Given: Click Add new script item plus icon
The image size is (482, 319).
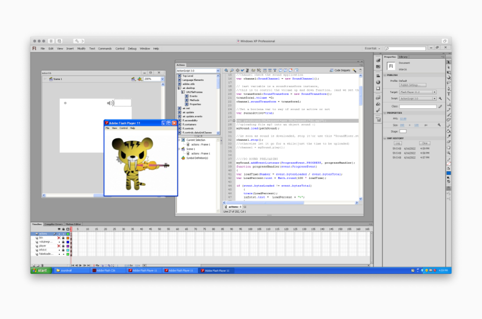Looking at the screenshot, I should [x=226, y=71].
